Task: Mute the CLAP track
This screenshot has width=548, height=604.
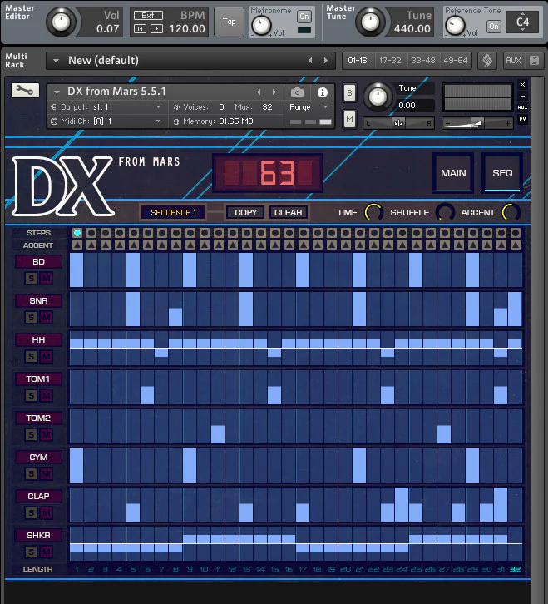Action: pyautogui.click(x=47, y=512)
